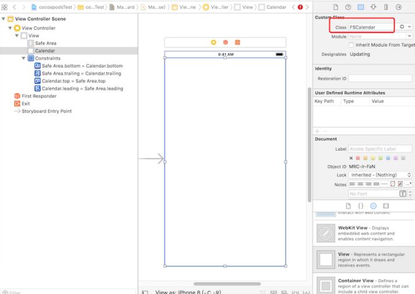Screen dimensions: 415x294
Task: Open the Class name dropdown arrow
Action: (x=410, y=27)
